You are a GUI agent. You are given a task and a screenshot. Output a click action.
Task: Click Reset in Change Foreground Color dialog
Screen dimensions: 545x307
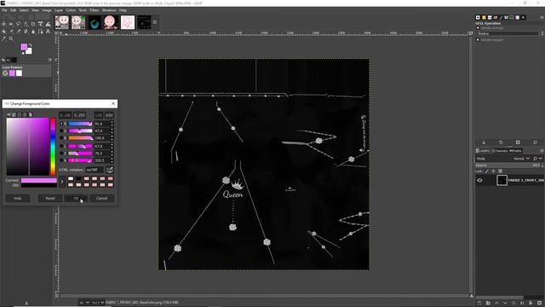(x=50, y=199)
